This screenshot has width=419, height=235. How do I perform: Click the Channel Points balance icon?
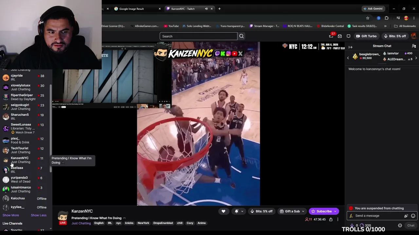pyautogui.click(x=362, y=226)
